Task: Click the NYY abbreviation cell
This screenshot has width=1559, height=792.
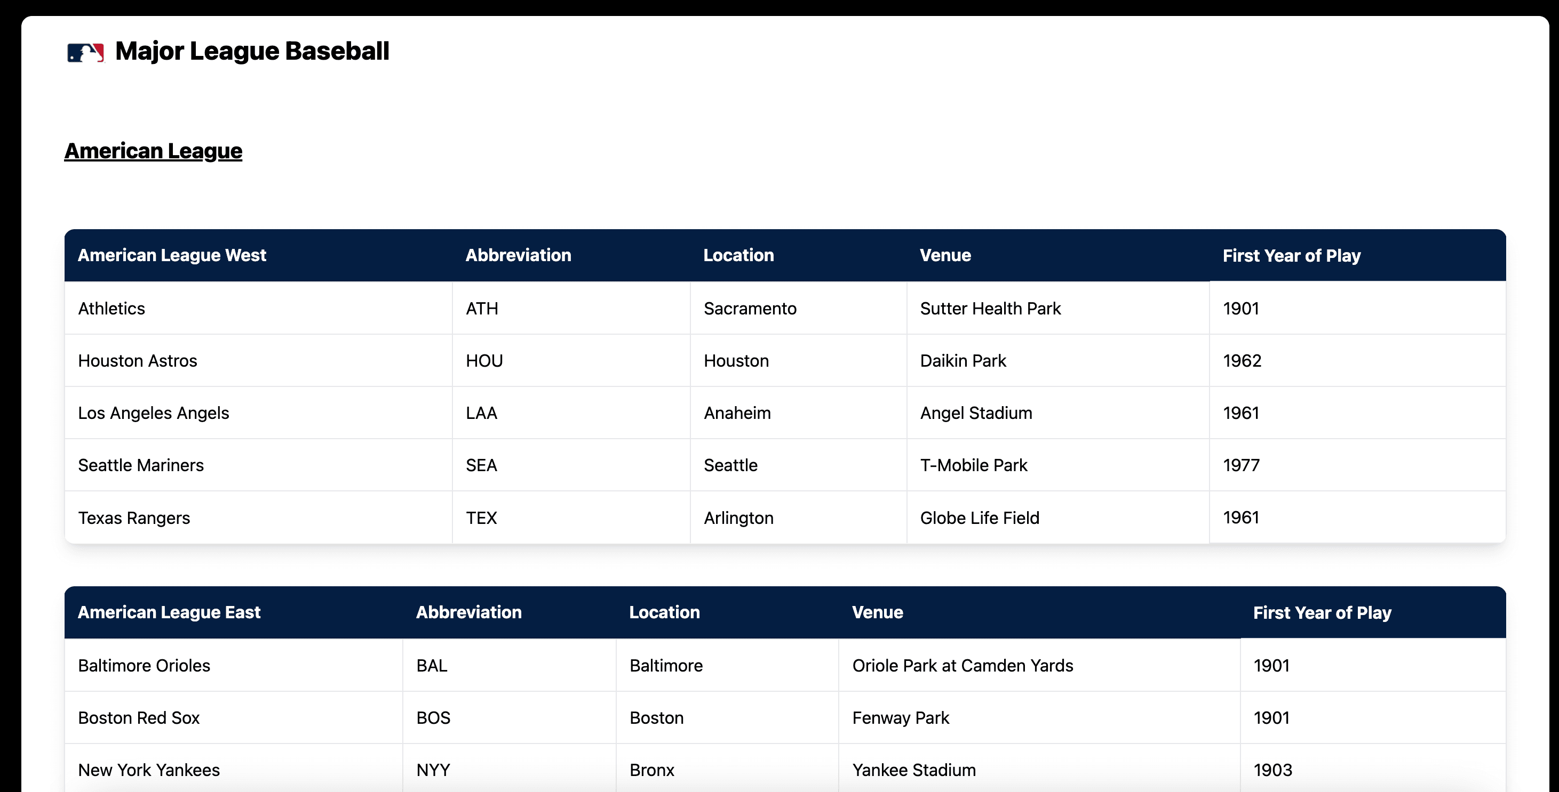Action: point(510,770)
